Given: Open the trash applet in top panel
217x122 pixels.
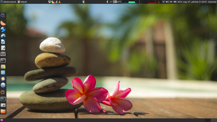Looking at the screenshot, I should 84,2.
